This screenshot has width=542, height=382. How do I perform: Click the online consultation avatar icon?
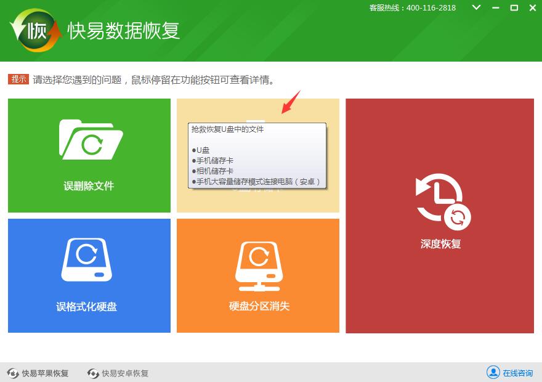[x=493, y=372]
